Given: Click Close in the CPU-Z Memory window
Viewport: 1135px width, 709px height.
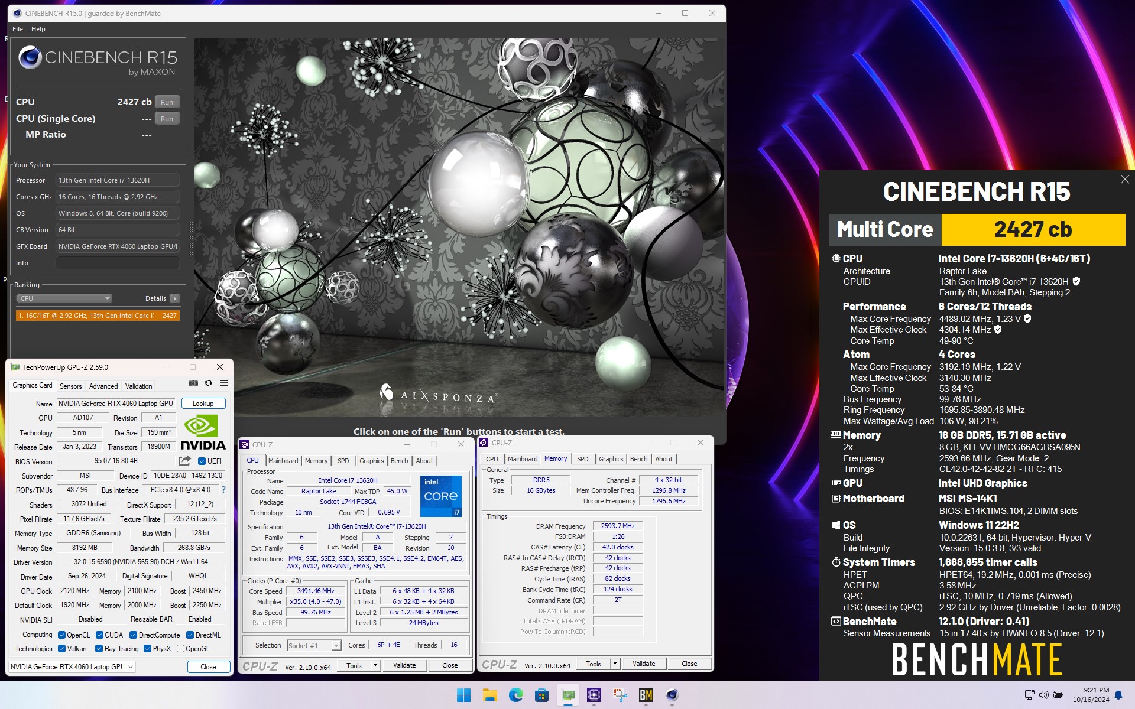Looking at the screenshot, I should pos(689,664).
